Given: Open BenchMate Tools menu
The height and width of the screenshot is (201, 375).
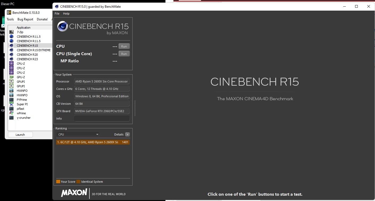Looking at the screenshot, I should point(10,19).
